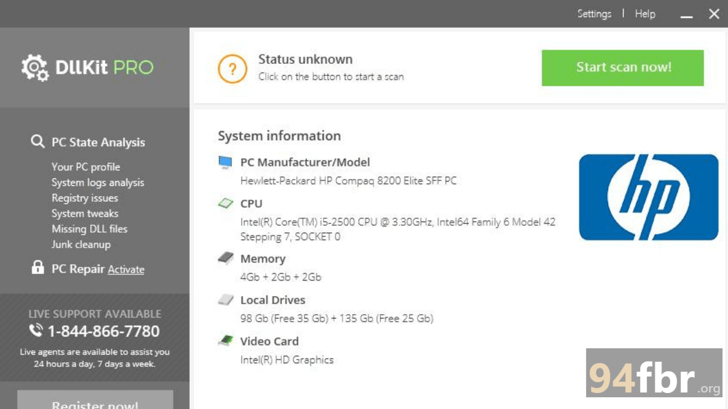Click the Start scan now! button
This screenshot has width=728, height=409.
[x=622, y=68]
